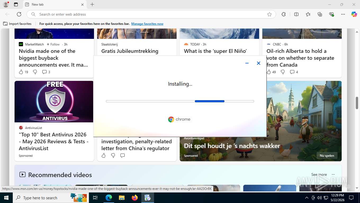The width and height of the screenshot is (360, 203).
Task: Follow the MarketWatch source
Action: [x=53, y=44]
